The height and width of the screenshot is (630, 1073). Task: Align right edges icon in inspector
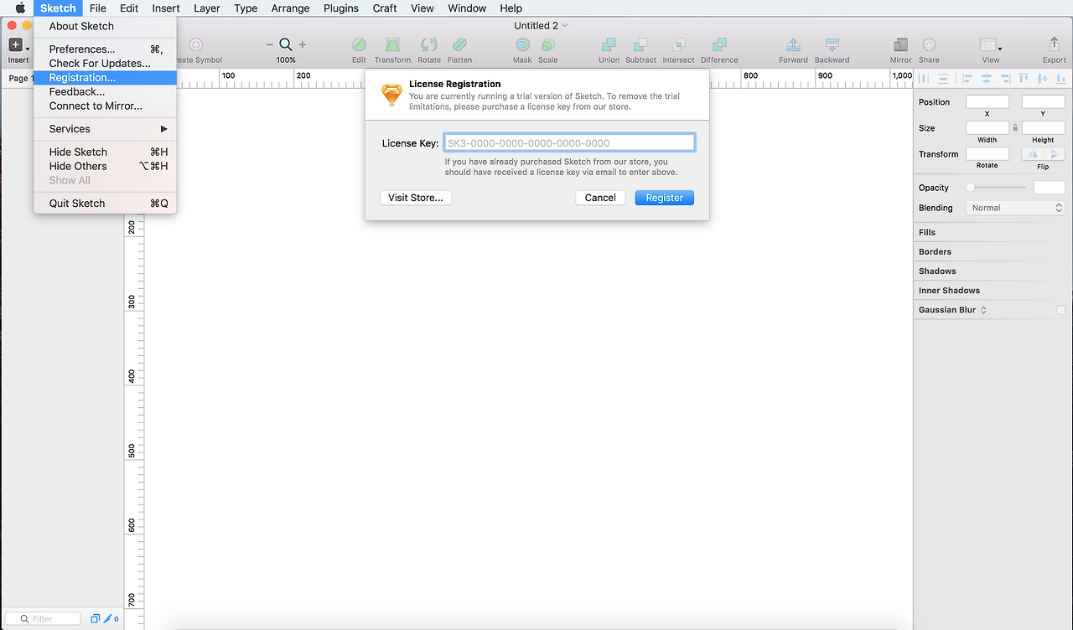[1004, 79]
